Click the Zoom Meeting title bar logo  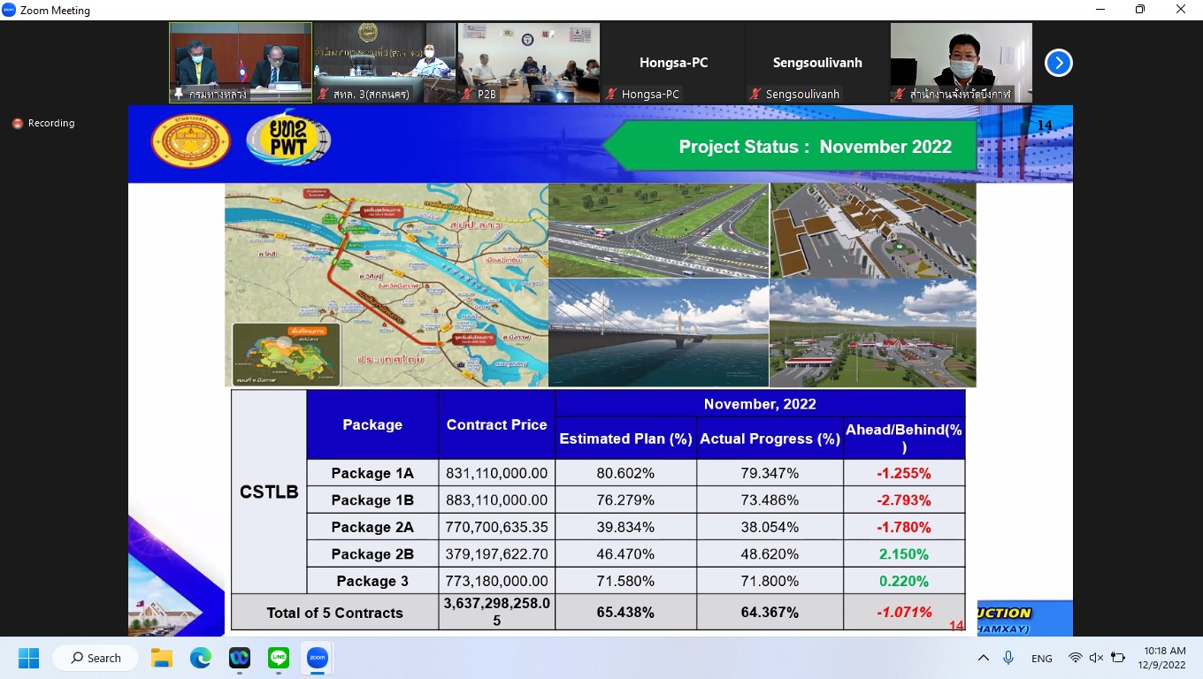(10, 10)
